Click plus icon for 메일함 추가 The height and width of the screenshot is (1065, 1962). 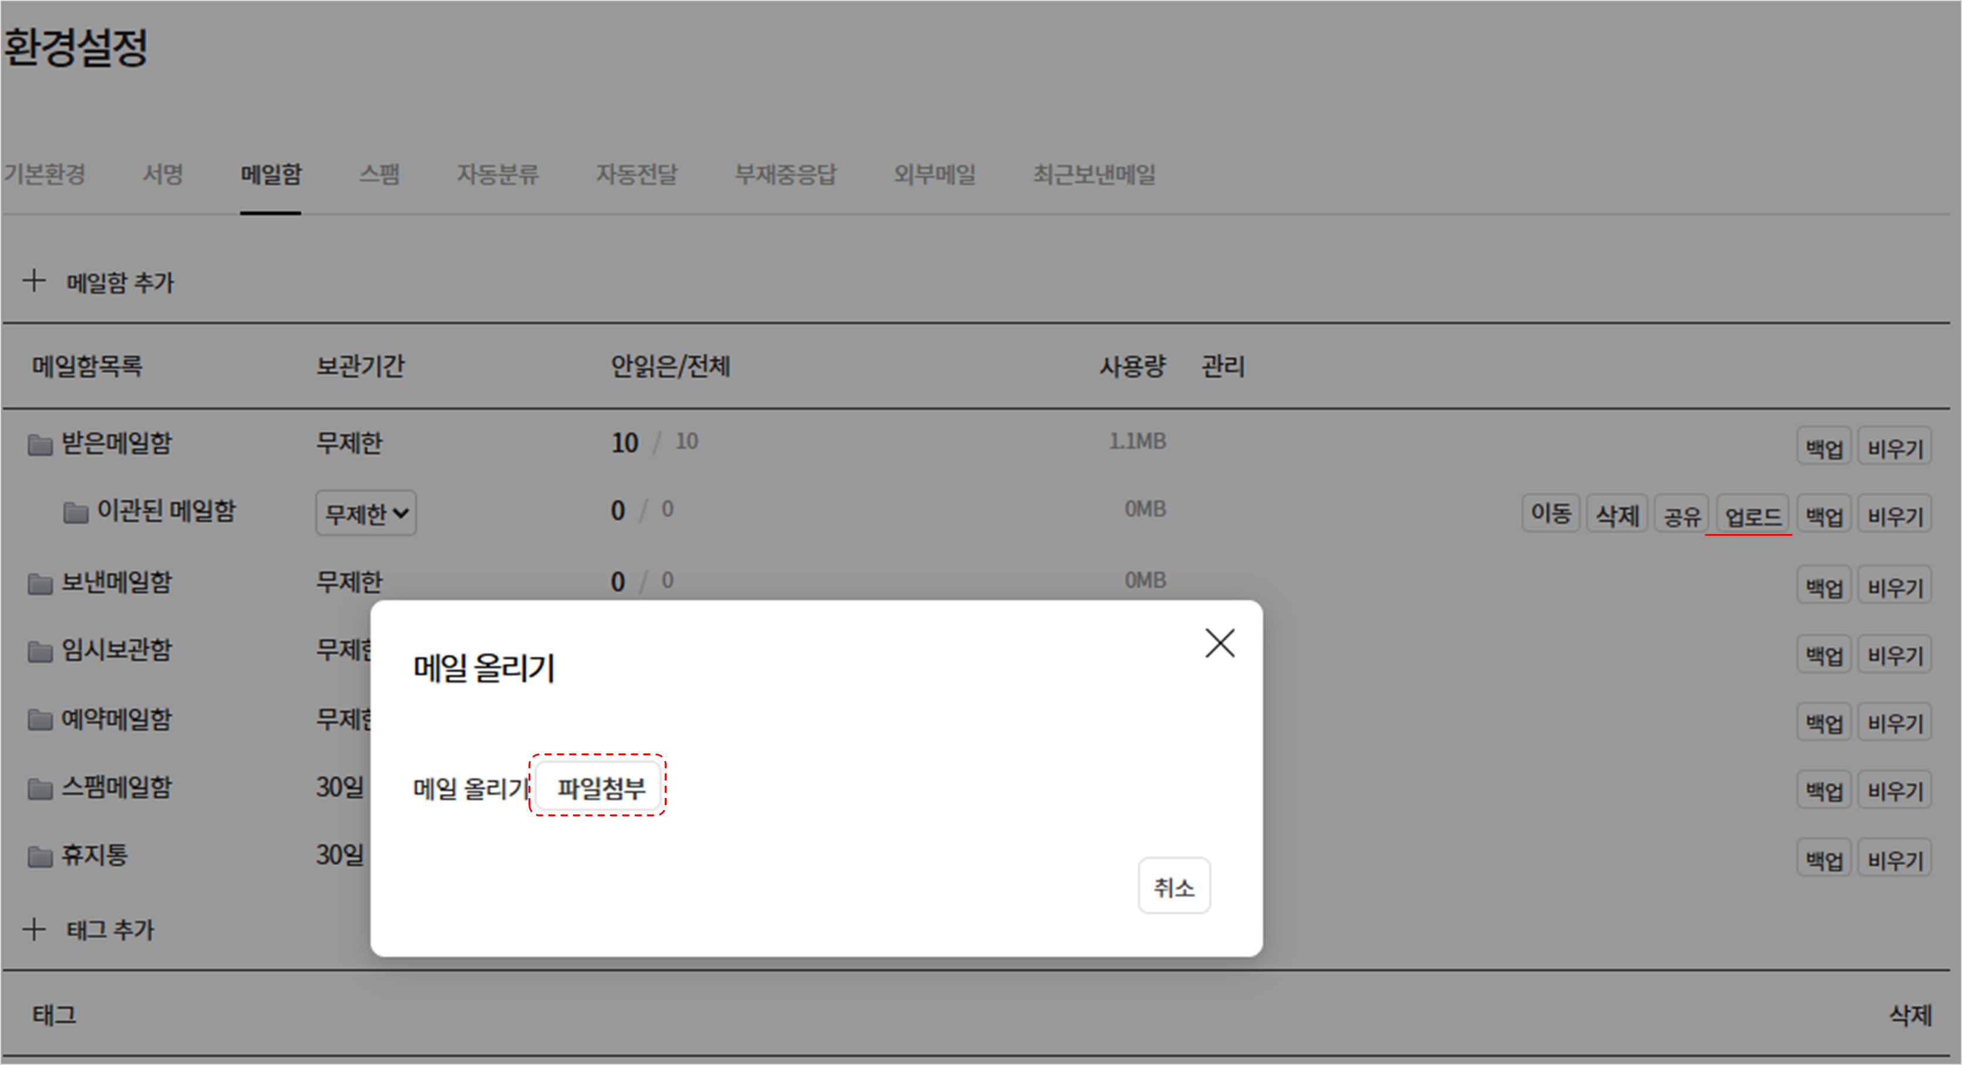pyautogui.click(x=34, y=281)
